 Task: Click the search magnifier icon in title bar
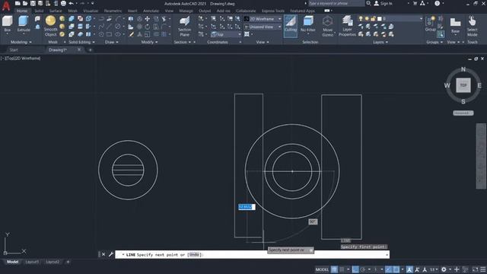(x=368, y=3)
